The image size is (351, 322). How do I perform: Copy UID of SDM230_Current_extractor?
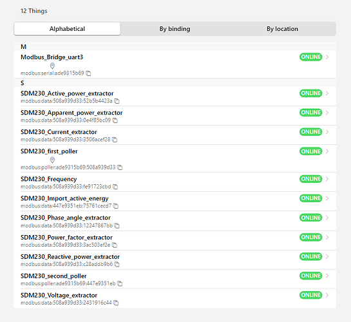(x=115, y=140)
